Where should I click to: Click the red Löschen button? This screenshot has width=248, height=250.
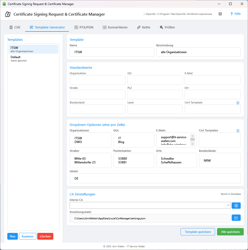[45, 236]
